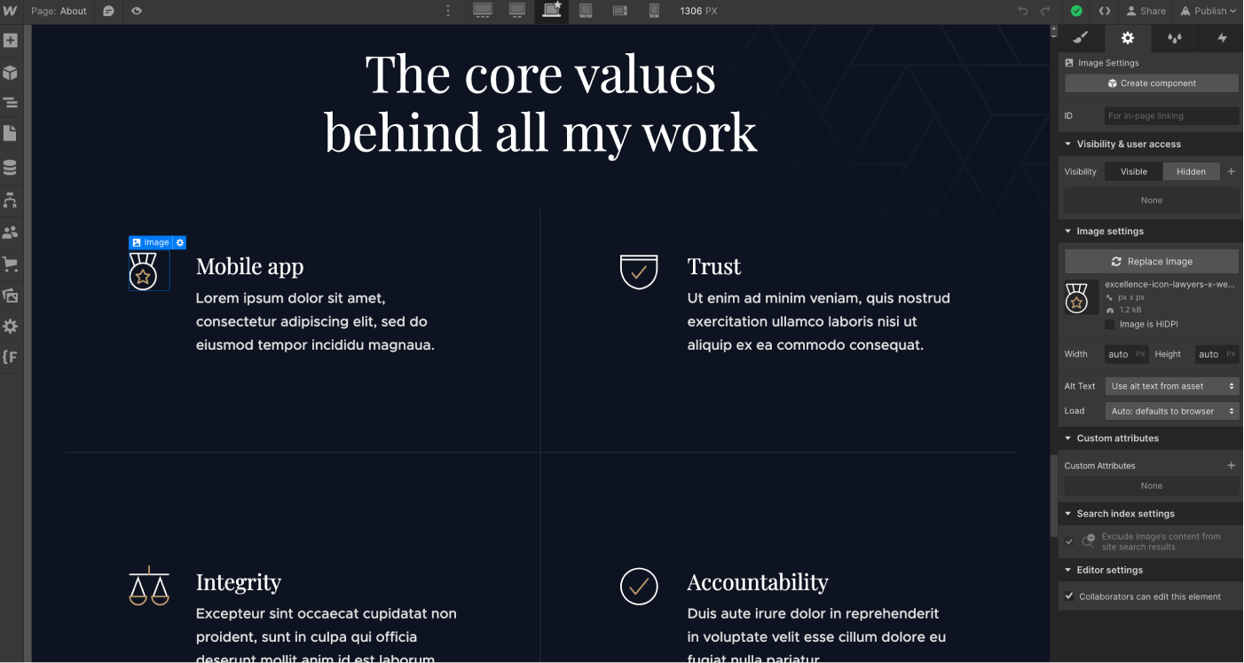Open the Components panel in left sidebar
This screenshot has height=663, width=1244.
click(12, 72)
